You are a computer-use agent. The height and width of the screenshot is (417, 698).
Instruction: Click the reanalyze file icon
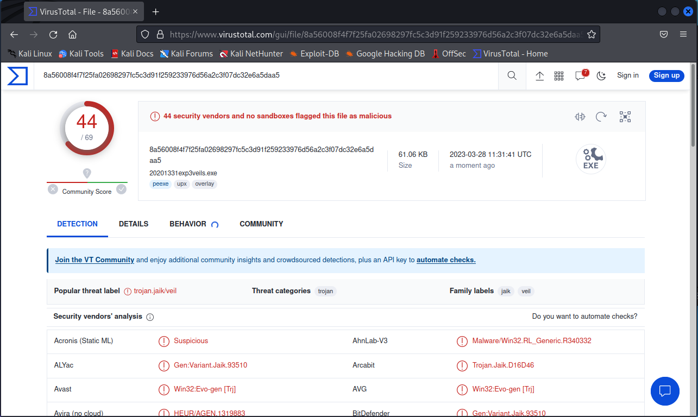point(601,116)
